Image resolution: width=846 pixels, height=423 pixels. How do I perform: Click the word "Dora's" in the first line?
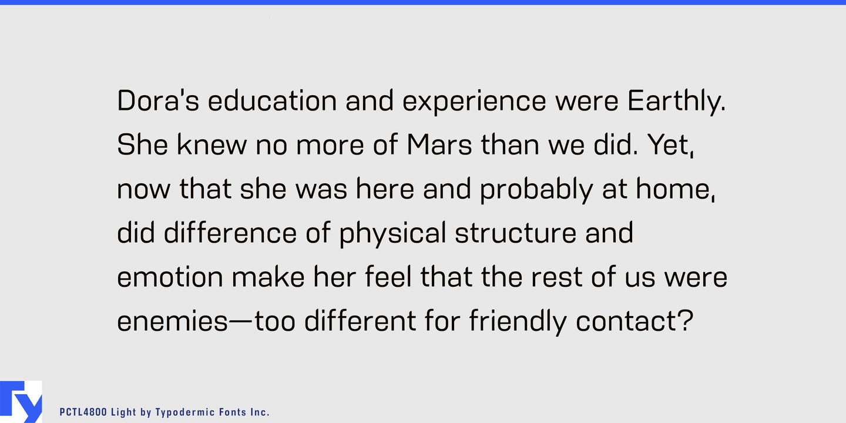point(158,102)
